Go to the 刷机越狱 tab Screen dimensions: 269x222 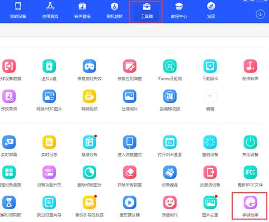pos(115,11)
